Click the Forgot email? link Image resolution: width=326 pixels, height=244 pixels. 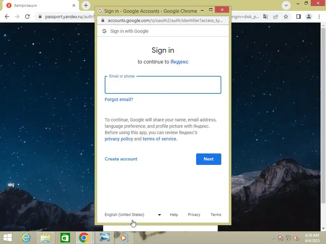[119, 99]
